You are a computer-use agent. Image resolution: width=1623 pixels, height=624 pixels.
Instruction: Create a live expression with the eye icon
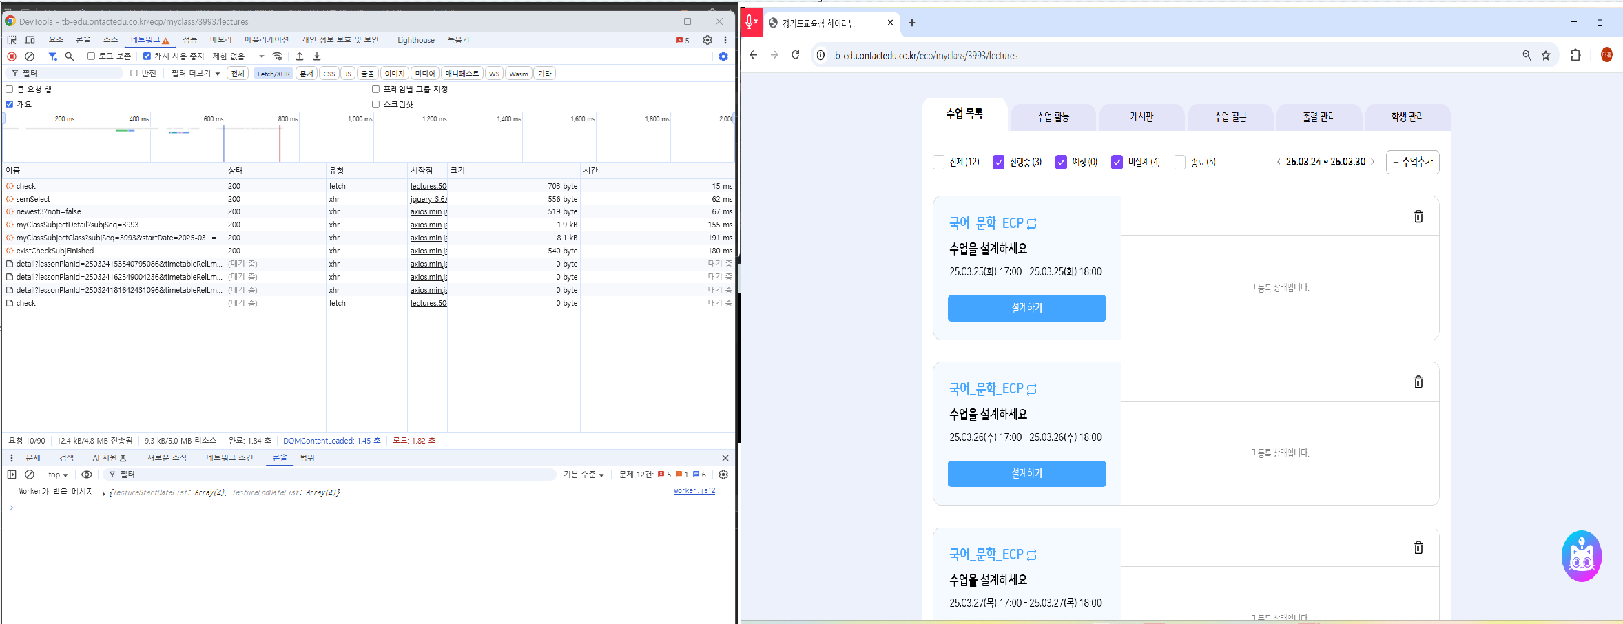pyautogui.click(x=87, y=475)
